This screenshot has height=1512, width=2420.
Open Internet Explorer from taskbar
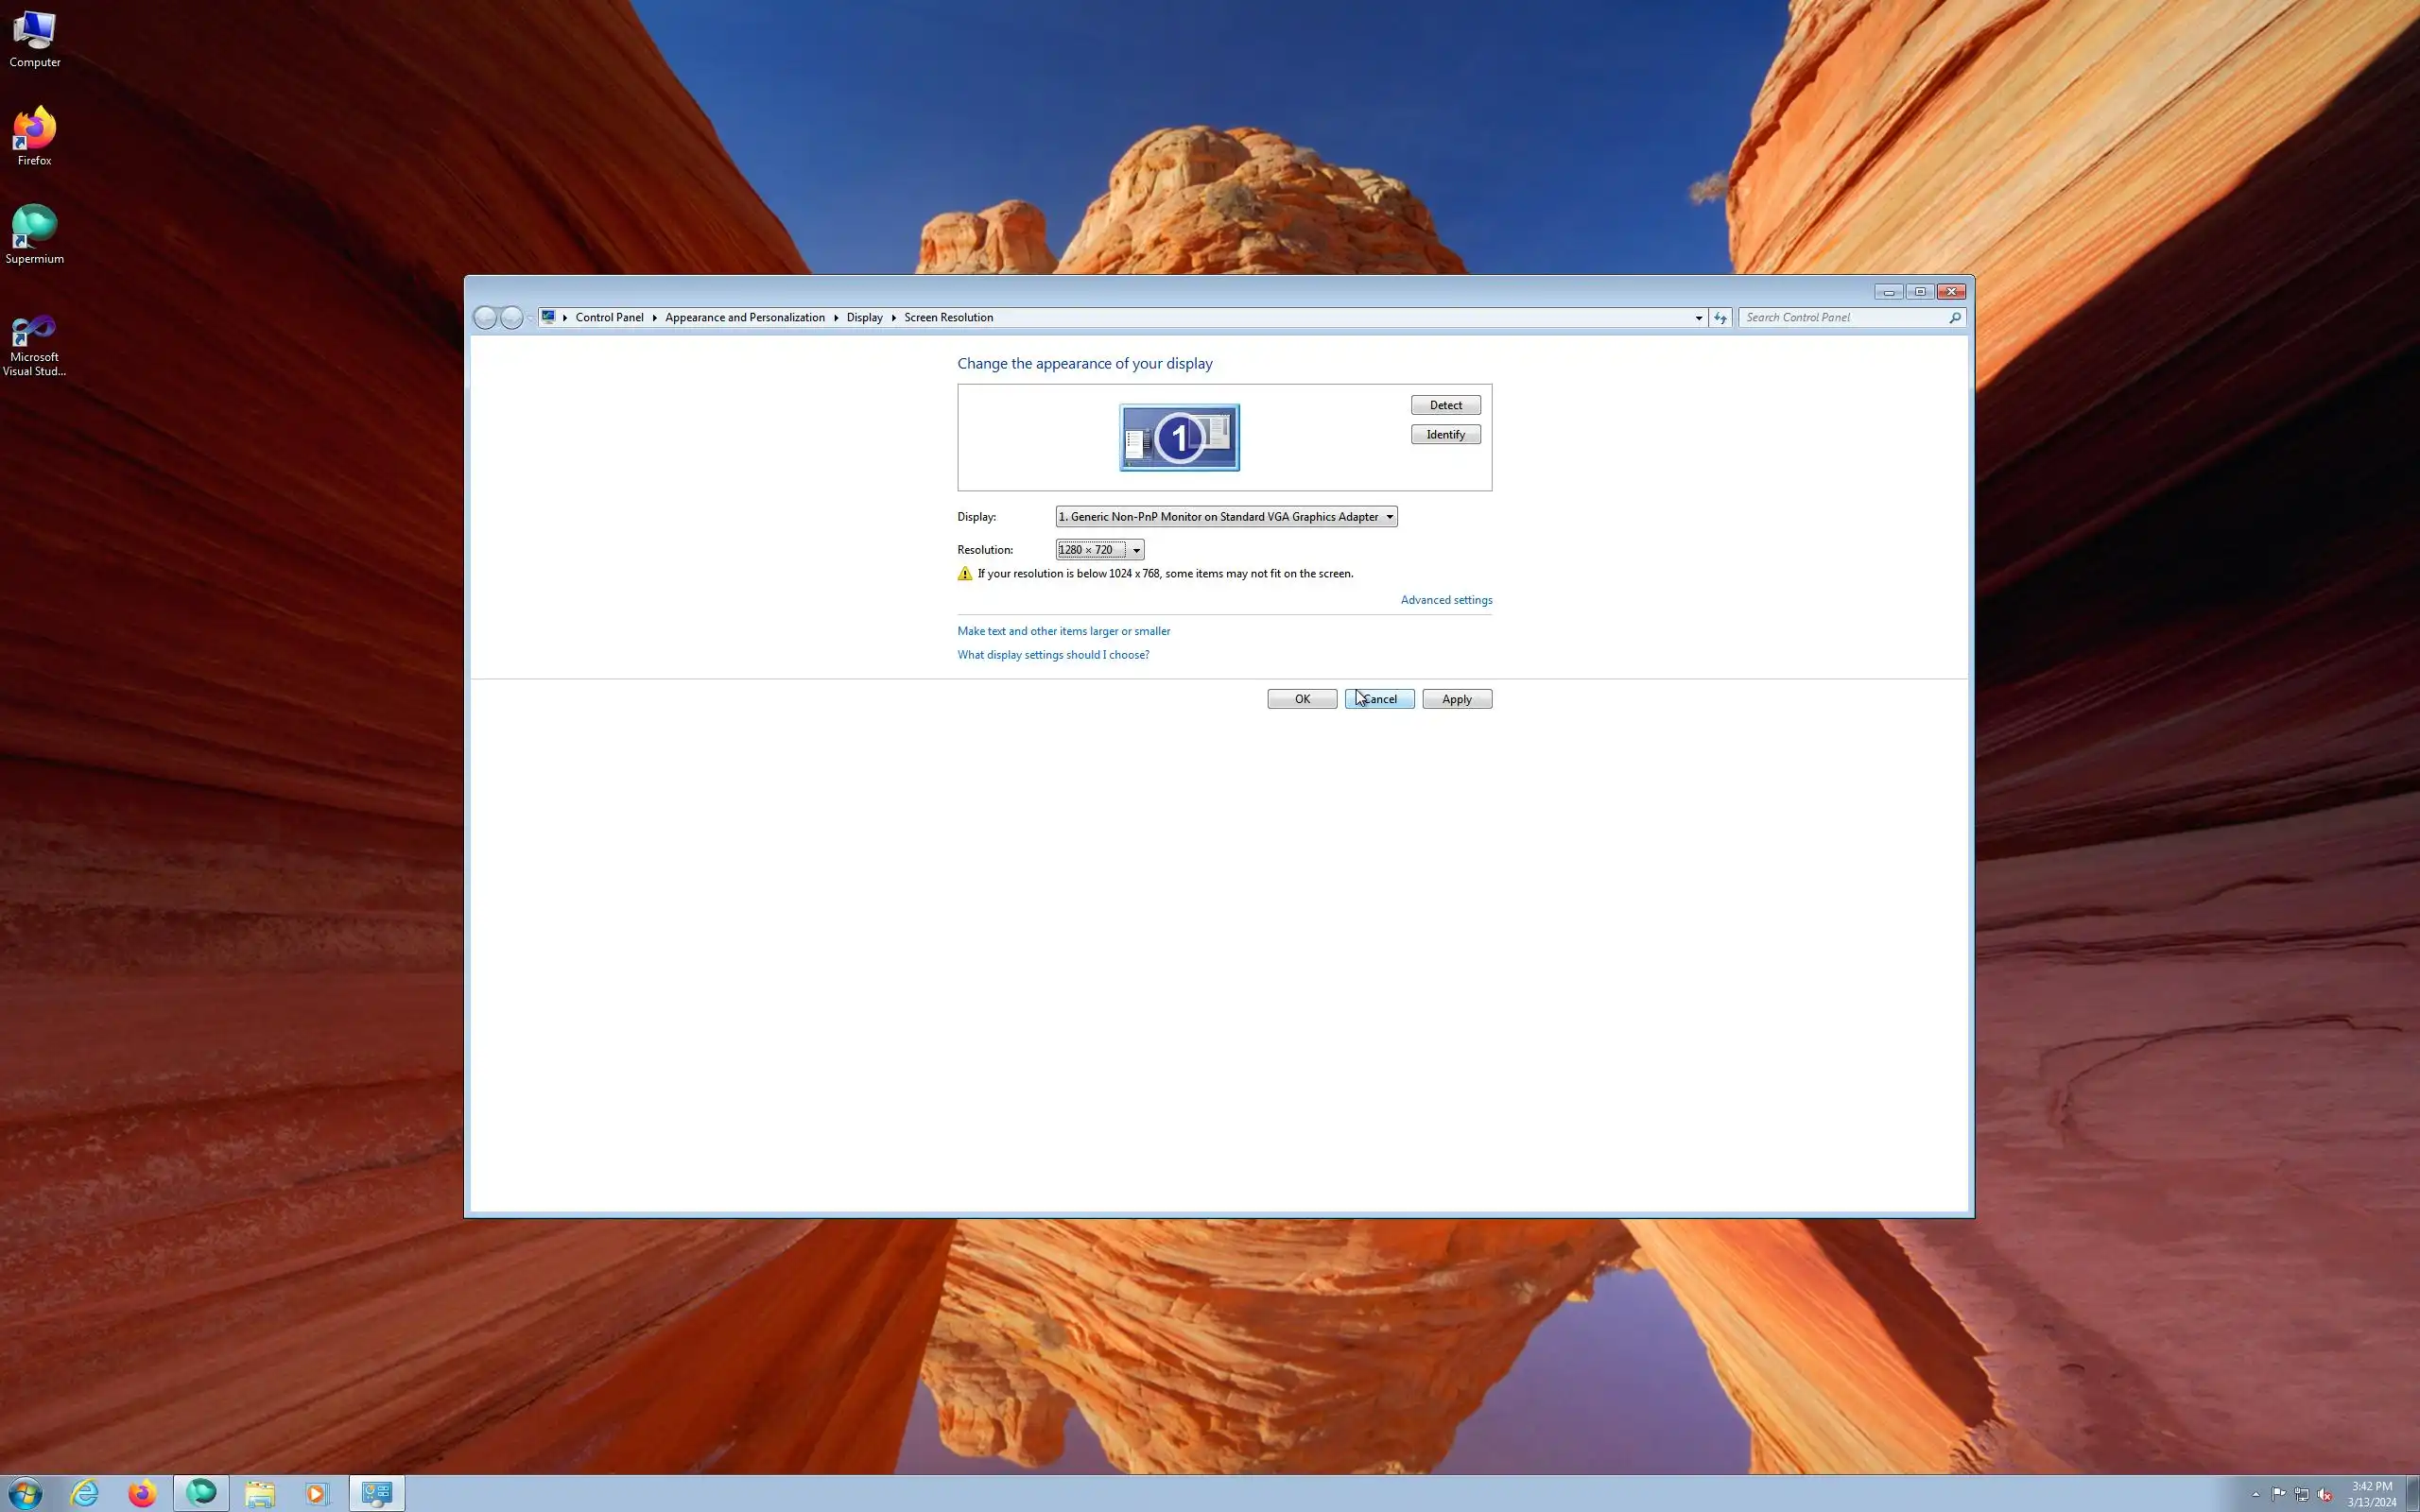pyautogui.click(x=85, y=1493)
